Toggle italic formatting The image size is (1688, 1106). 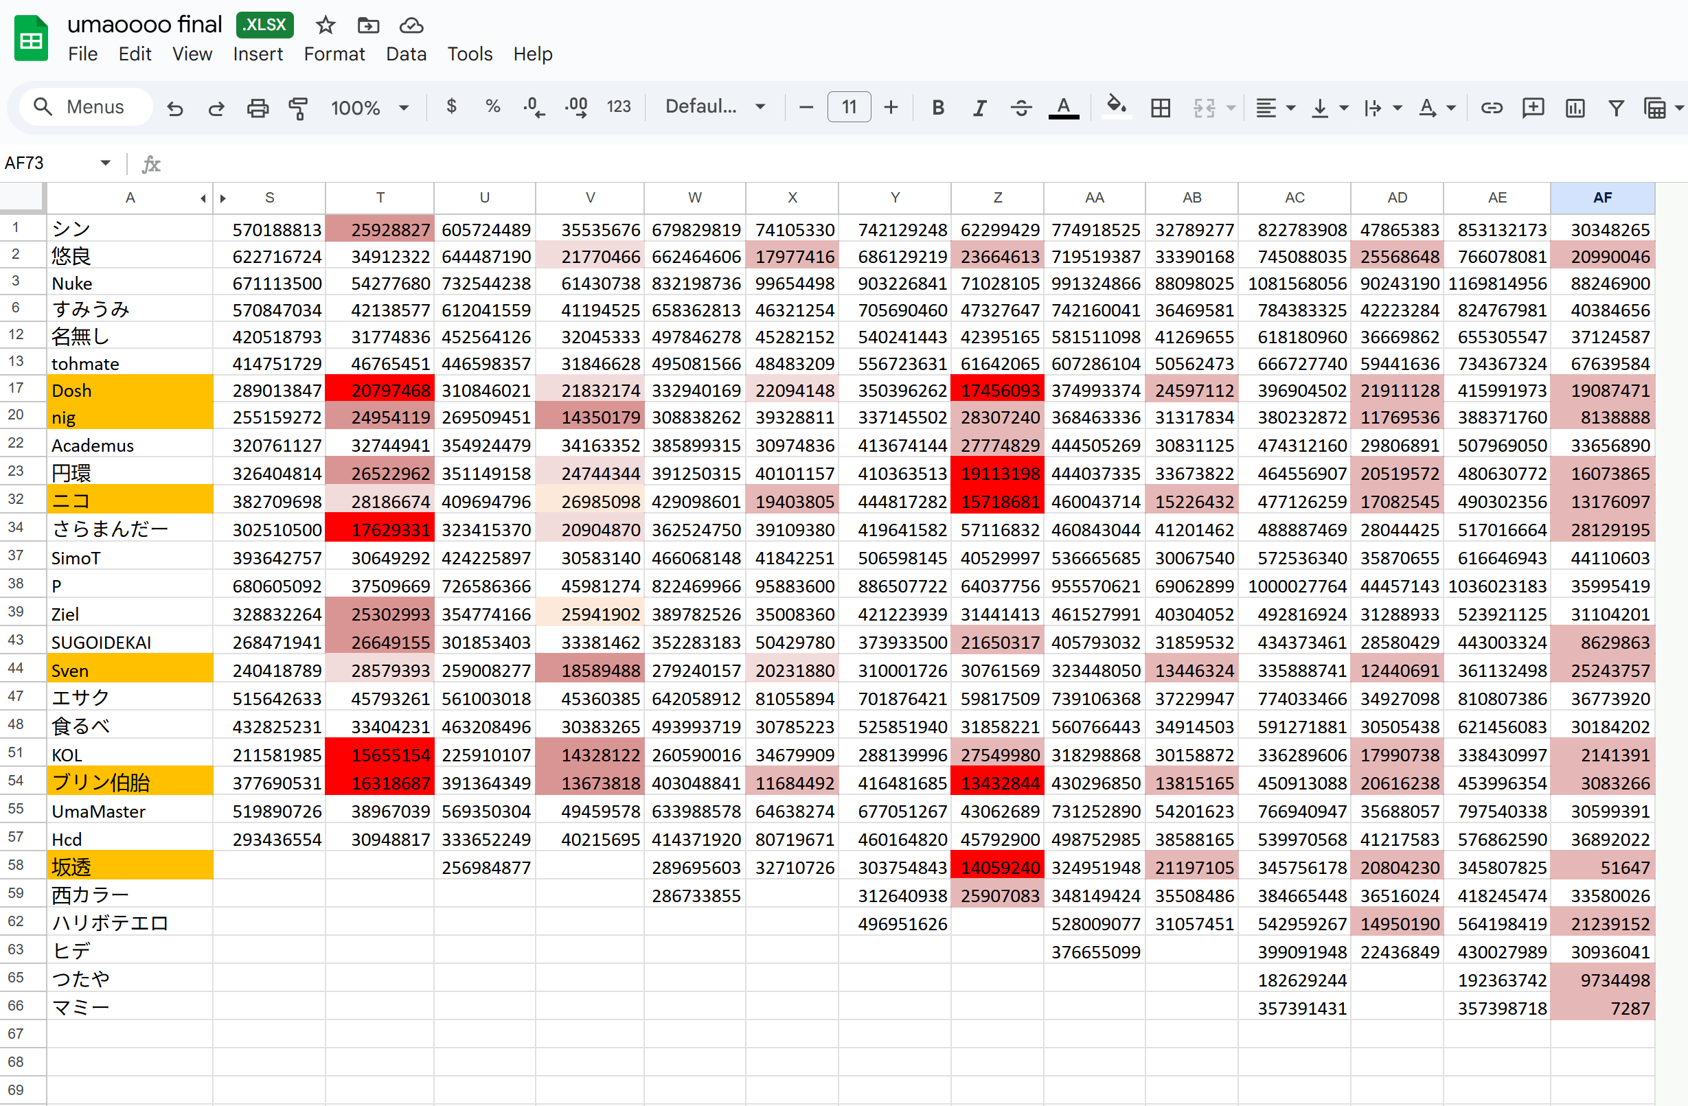(979, 108)
